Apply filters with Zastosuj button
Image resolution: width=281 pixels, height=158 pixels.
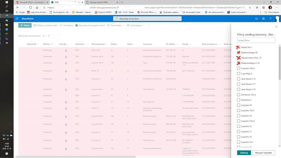point(244,153)
